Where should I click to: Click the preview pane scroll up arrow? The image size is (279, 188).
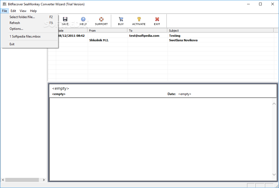click(x=274, y=104)
